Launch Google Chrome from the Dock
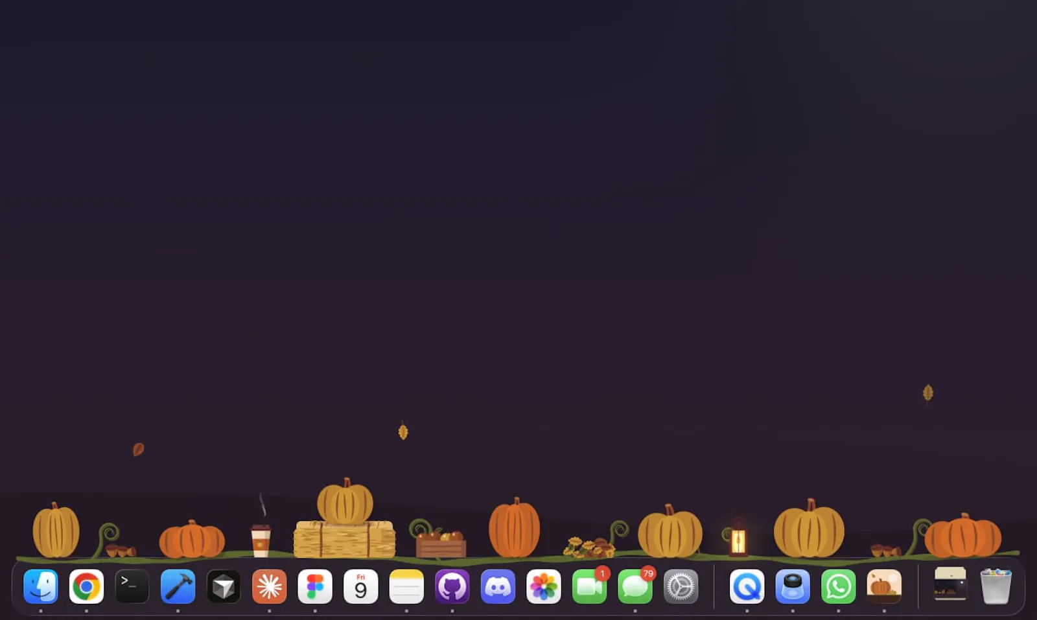 tap(86, 586)
